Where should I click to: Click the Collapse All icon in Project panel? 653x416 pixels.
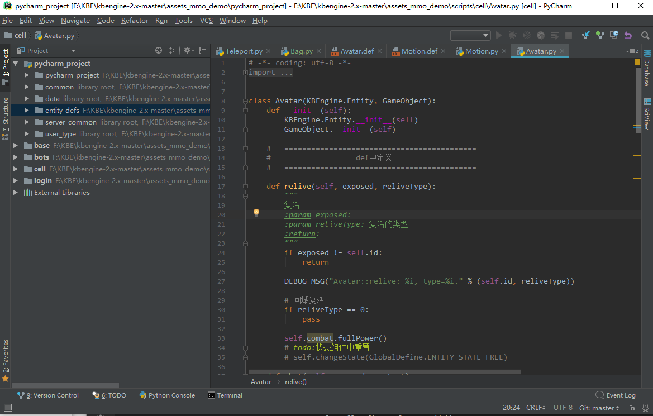pos(171,50)
